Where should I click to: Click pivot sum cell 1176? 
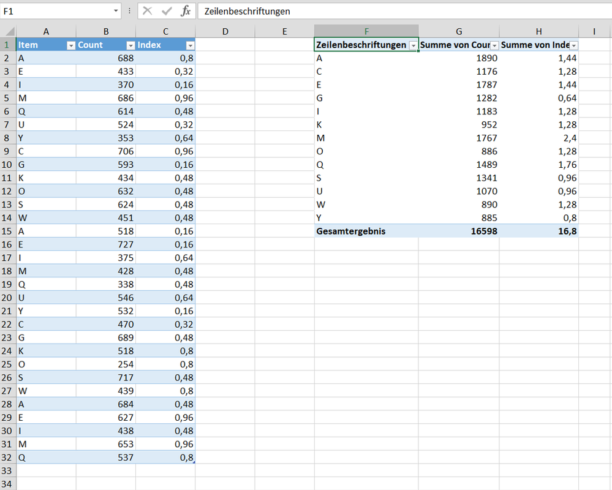pos(459,72)
